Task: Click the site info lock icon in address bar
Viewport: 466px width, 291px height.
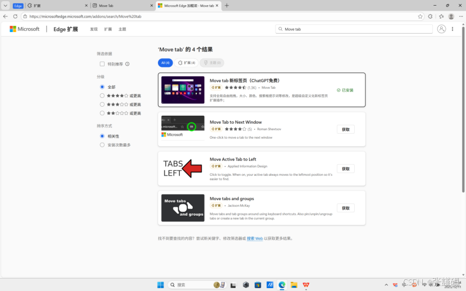Action: pos(25,16)
